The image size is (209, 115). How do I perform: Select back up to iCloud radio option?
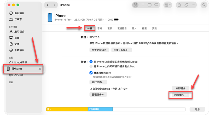[91, 62]
